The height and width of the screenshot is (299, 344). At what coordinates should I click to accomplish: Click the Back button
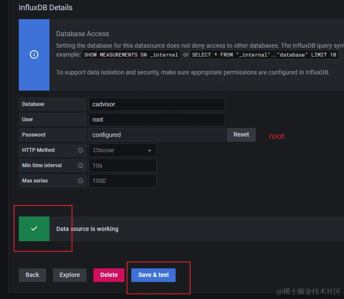coord(32,275)
